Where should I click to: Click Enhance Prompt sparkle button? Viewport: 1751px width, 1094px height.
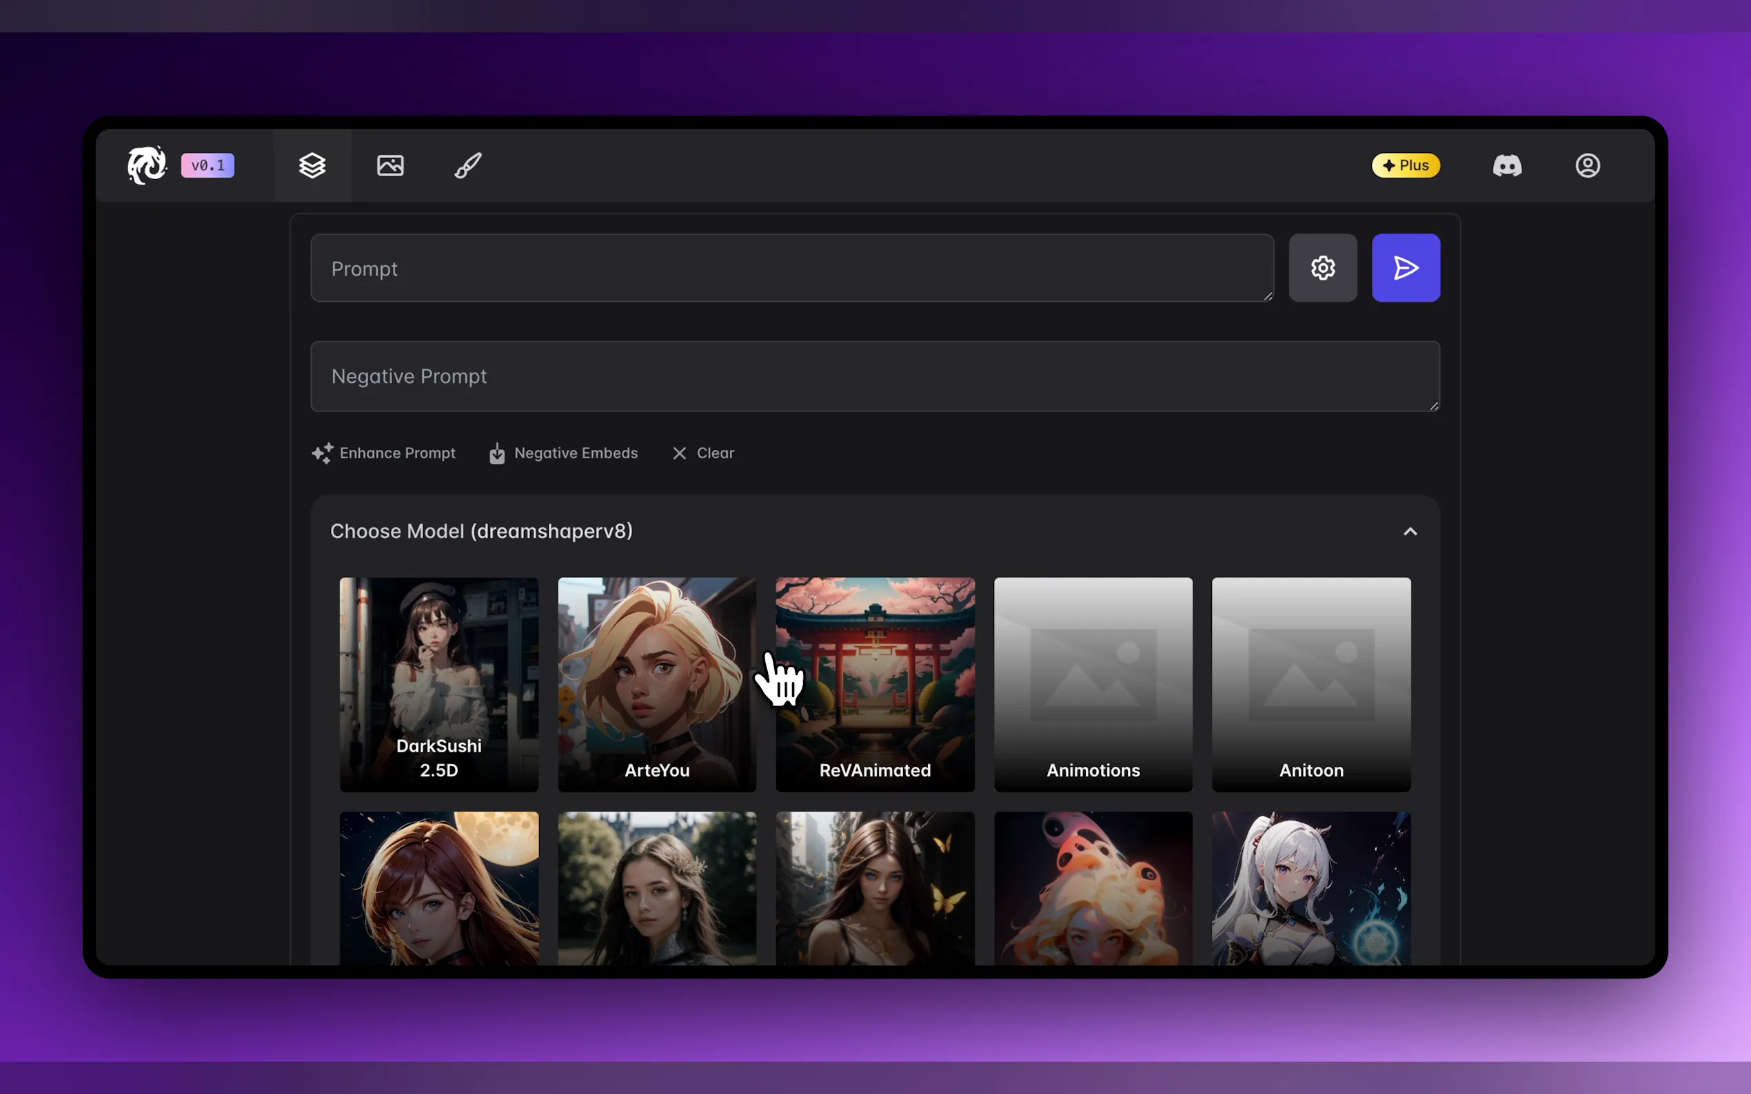point(384,453)
